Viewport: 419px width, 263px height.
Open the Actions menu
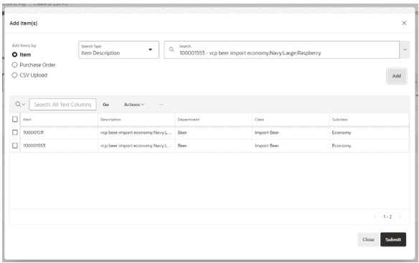[134, 105]
